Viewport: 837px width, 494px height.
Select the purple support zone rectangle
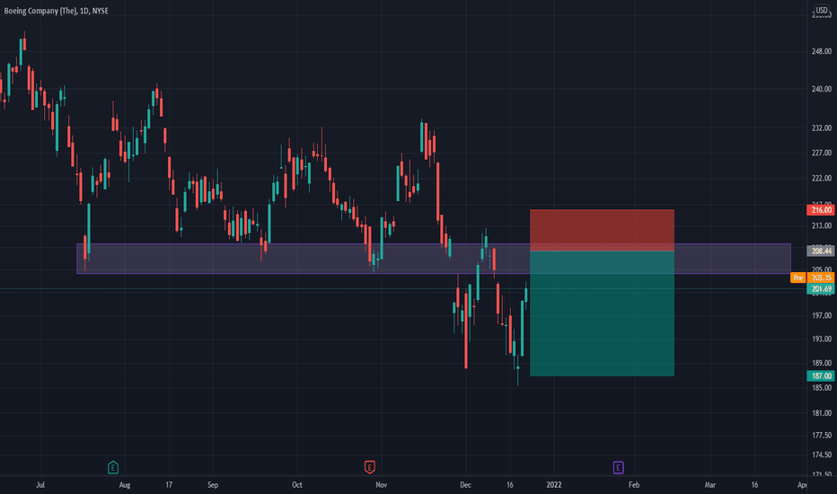[x=434, y=259]
